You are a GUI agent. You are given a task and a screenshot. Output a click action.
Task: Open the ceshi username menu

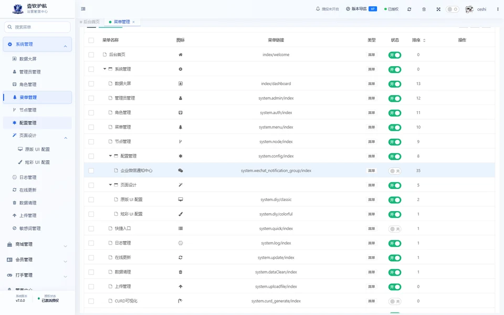click(x=481, y=9)
